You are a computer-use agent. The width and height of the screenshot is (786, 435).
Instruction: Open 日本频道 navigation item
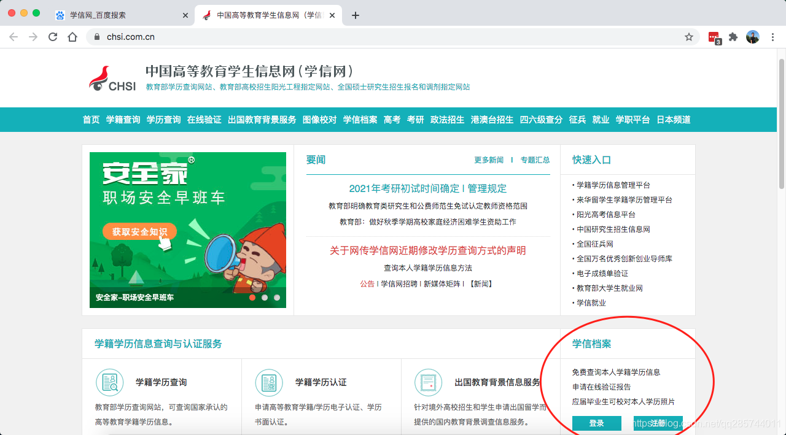click(x=673, y=120)
